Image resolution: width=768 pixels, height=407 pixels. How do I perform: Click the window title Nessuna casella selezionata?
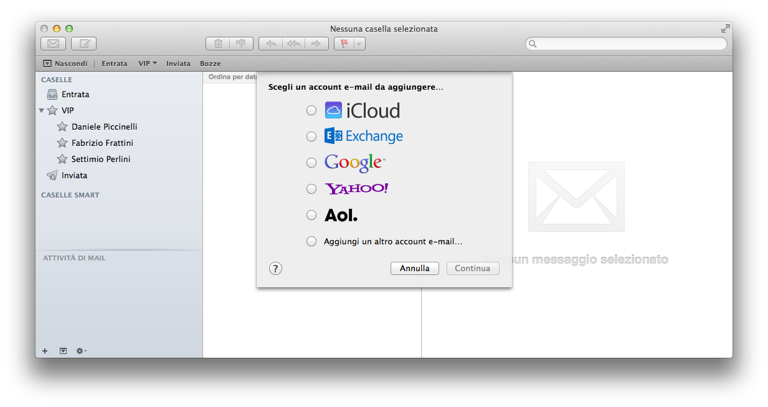tap(384, 29)
